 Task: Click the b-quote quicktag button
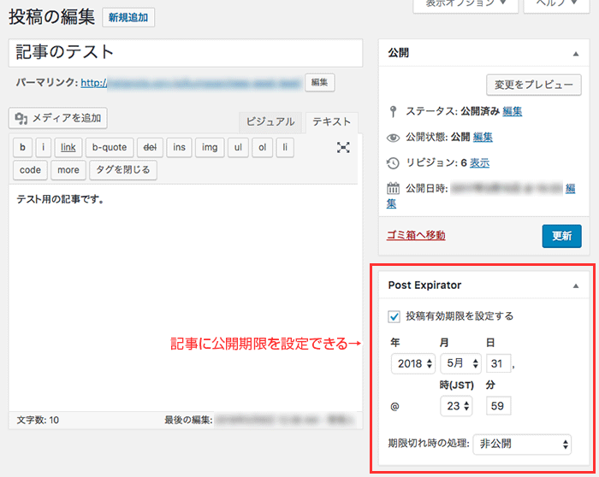[110, 148]
